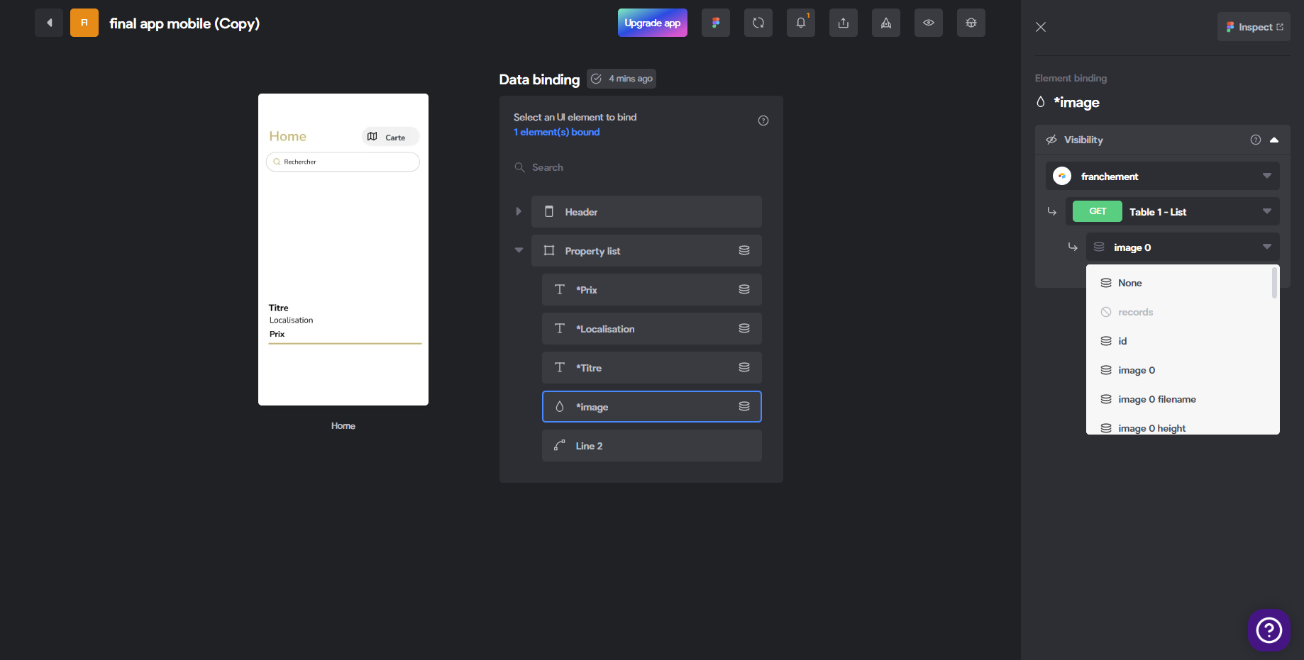Click the Visibility help question icon
Viewport: 1304px width, 660px height.
[1256, 140]
